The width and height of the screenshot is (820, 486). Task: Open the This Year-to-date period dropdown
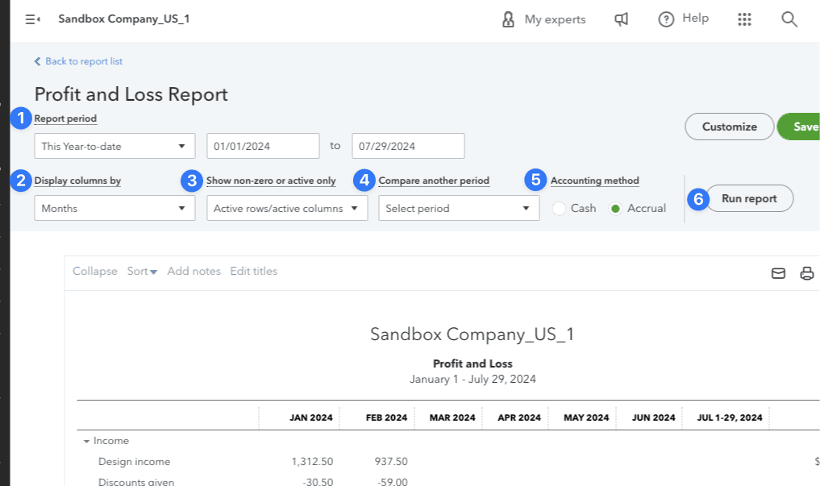114,146
